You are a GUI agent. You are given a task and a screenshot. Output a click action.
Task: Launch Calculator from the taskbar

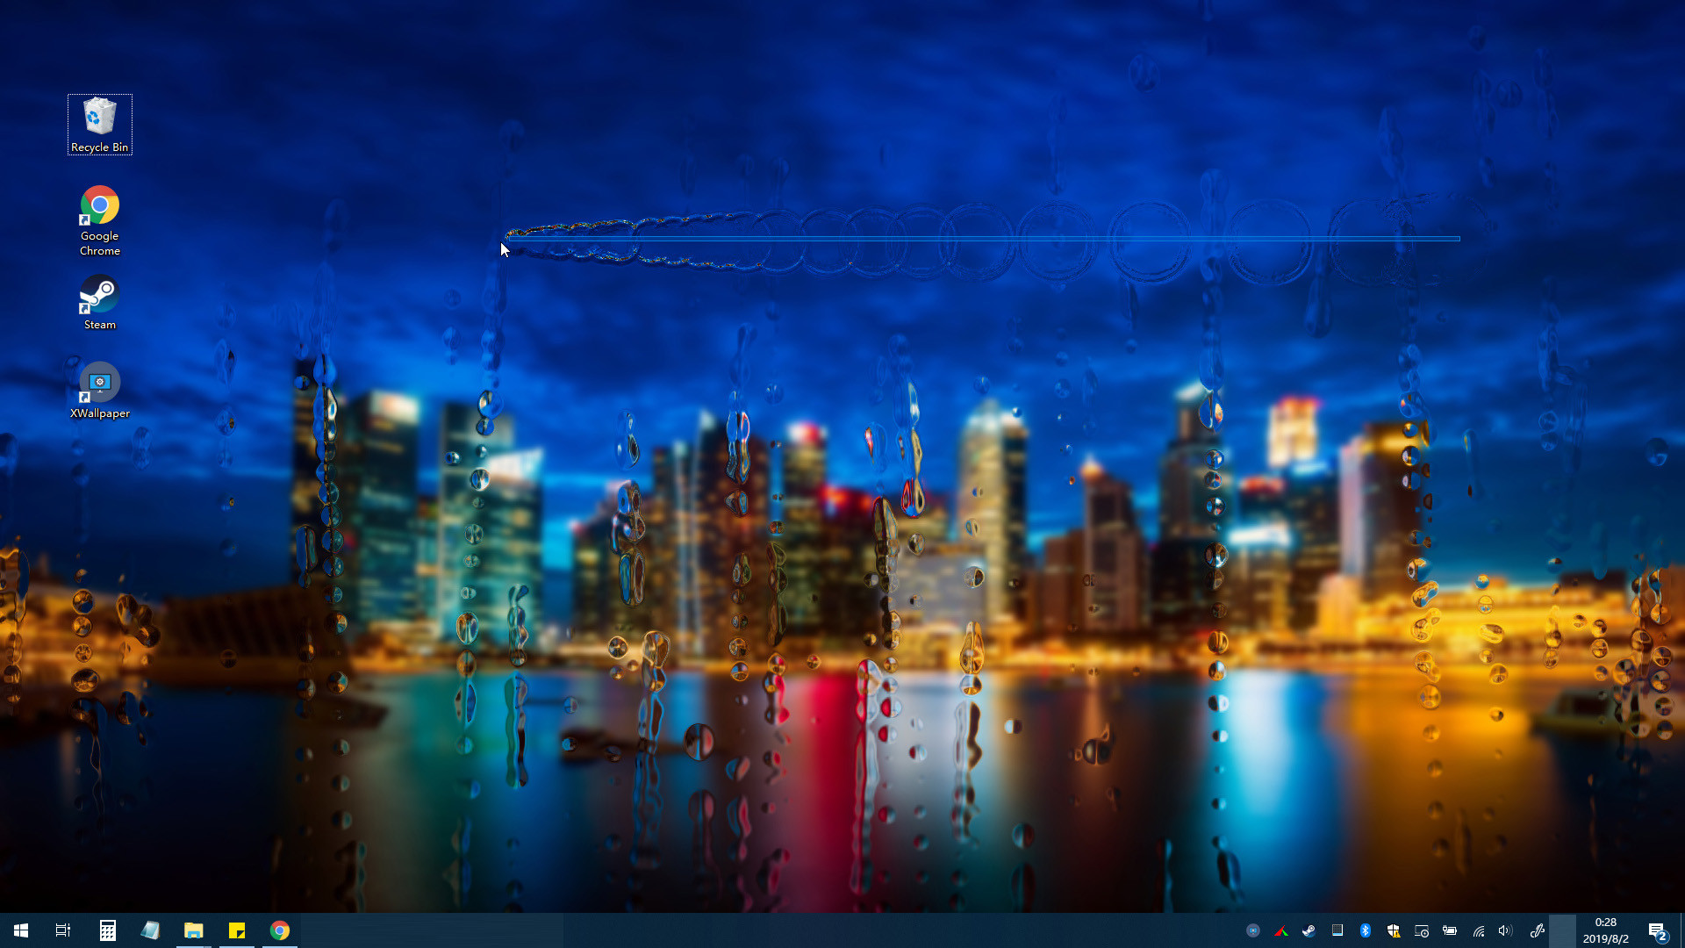point(107,930)
